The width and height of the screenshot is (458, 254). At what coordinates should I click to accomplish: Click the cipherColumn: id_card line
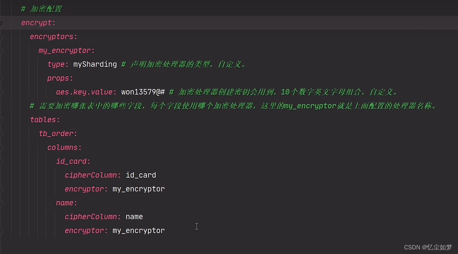pyautogui.click(x=110, y=175)
